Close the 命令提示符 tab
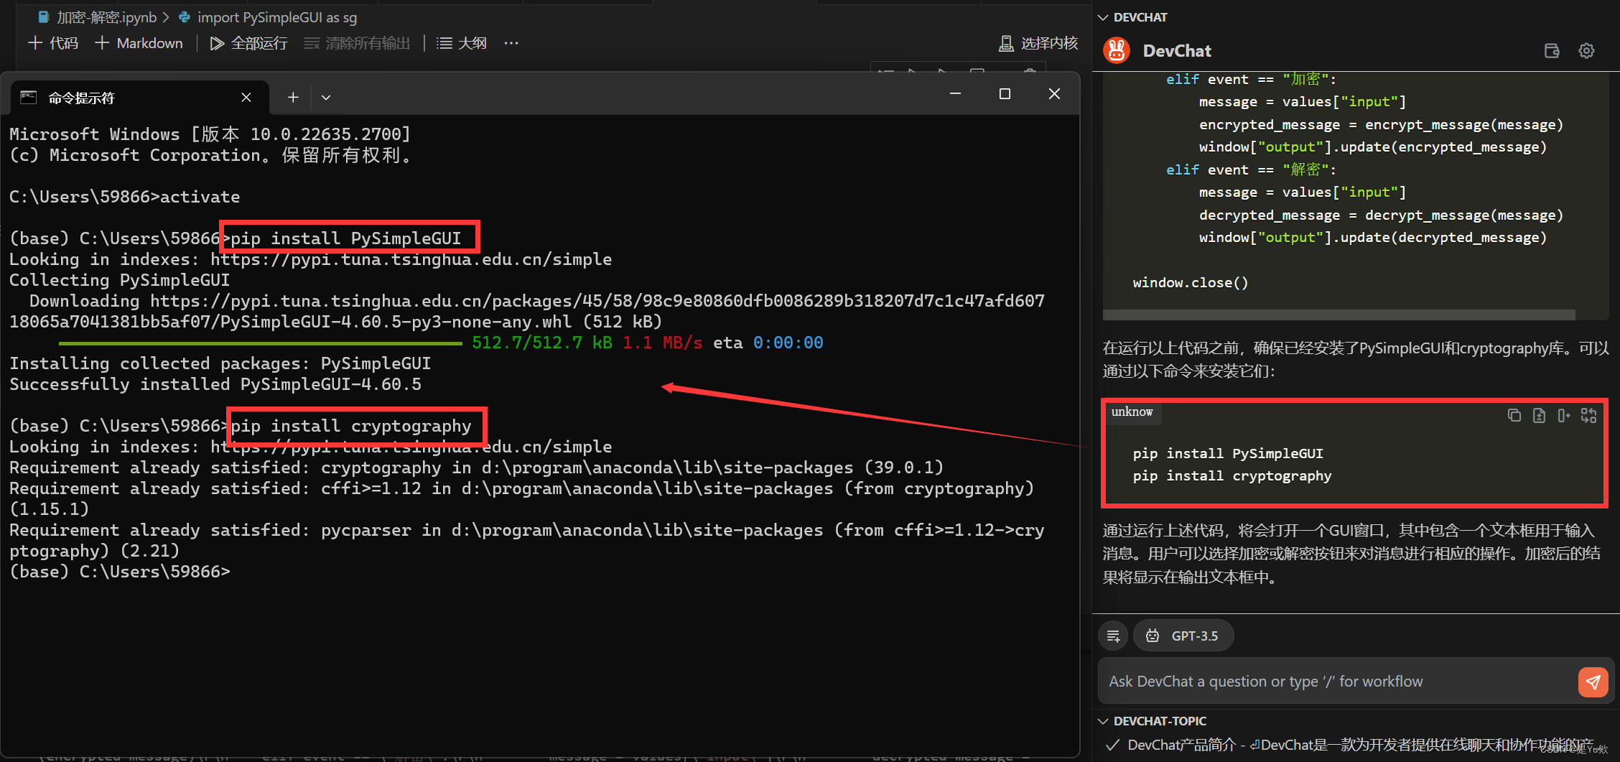The width and height of the screenshot is (1620, 762). [x=246, y=97]
